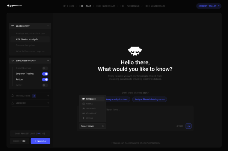Click the Emperor Trading agent label
Viewport: 228px width, 151px height.
(x=25, y=74)
